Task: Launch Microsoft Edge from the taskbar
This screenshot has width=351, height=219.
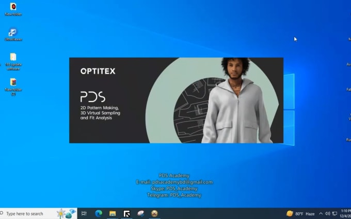Action: (99, 214)
